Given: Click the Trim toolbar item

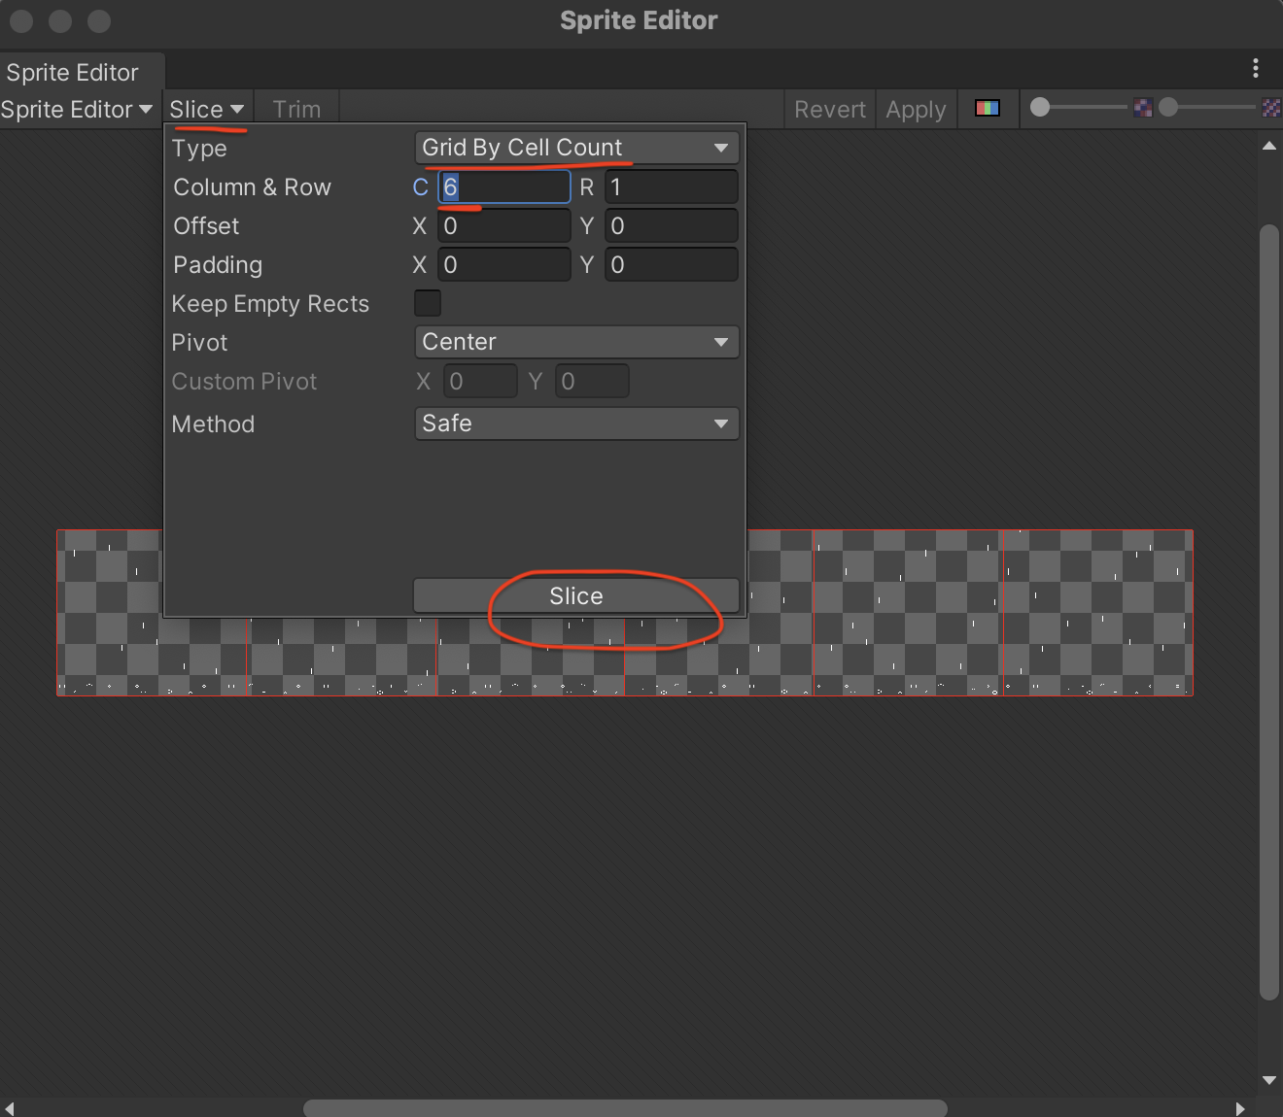Looking at the screenshot, I should point(296,110).
